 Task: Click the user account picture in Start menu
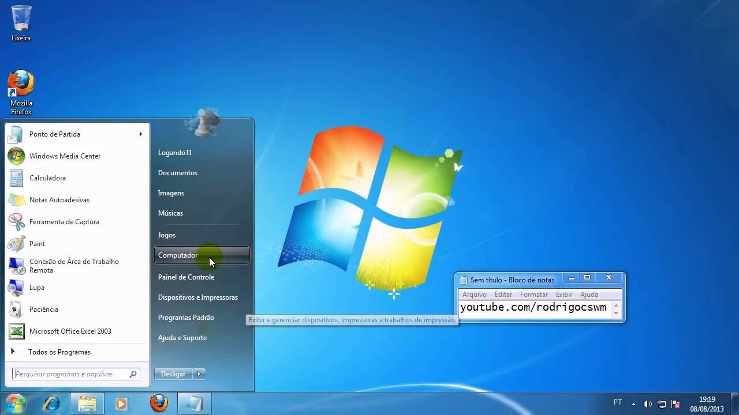[202, 121]
